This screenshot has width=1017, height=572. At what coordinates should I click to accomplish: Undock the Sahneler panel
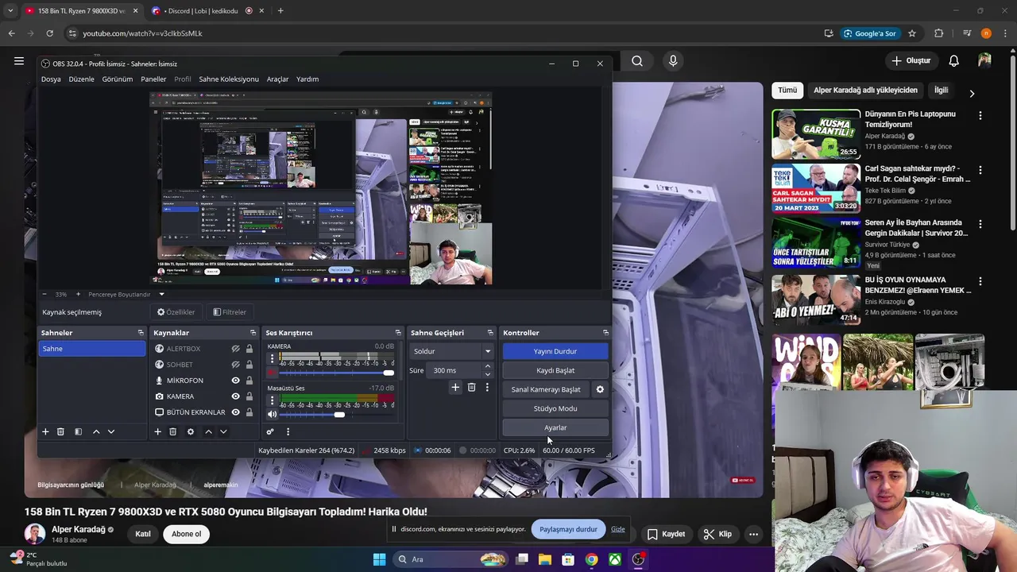click(x=141, y=333)
